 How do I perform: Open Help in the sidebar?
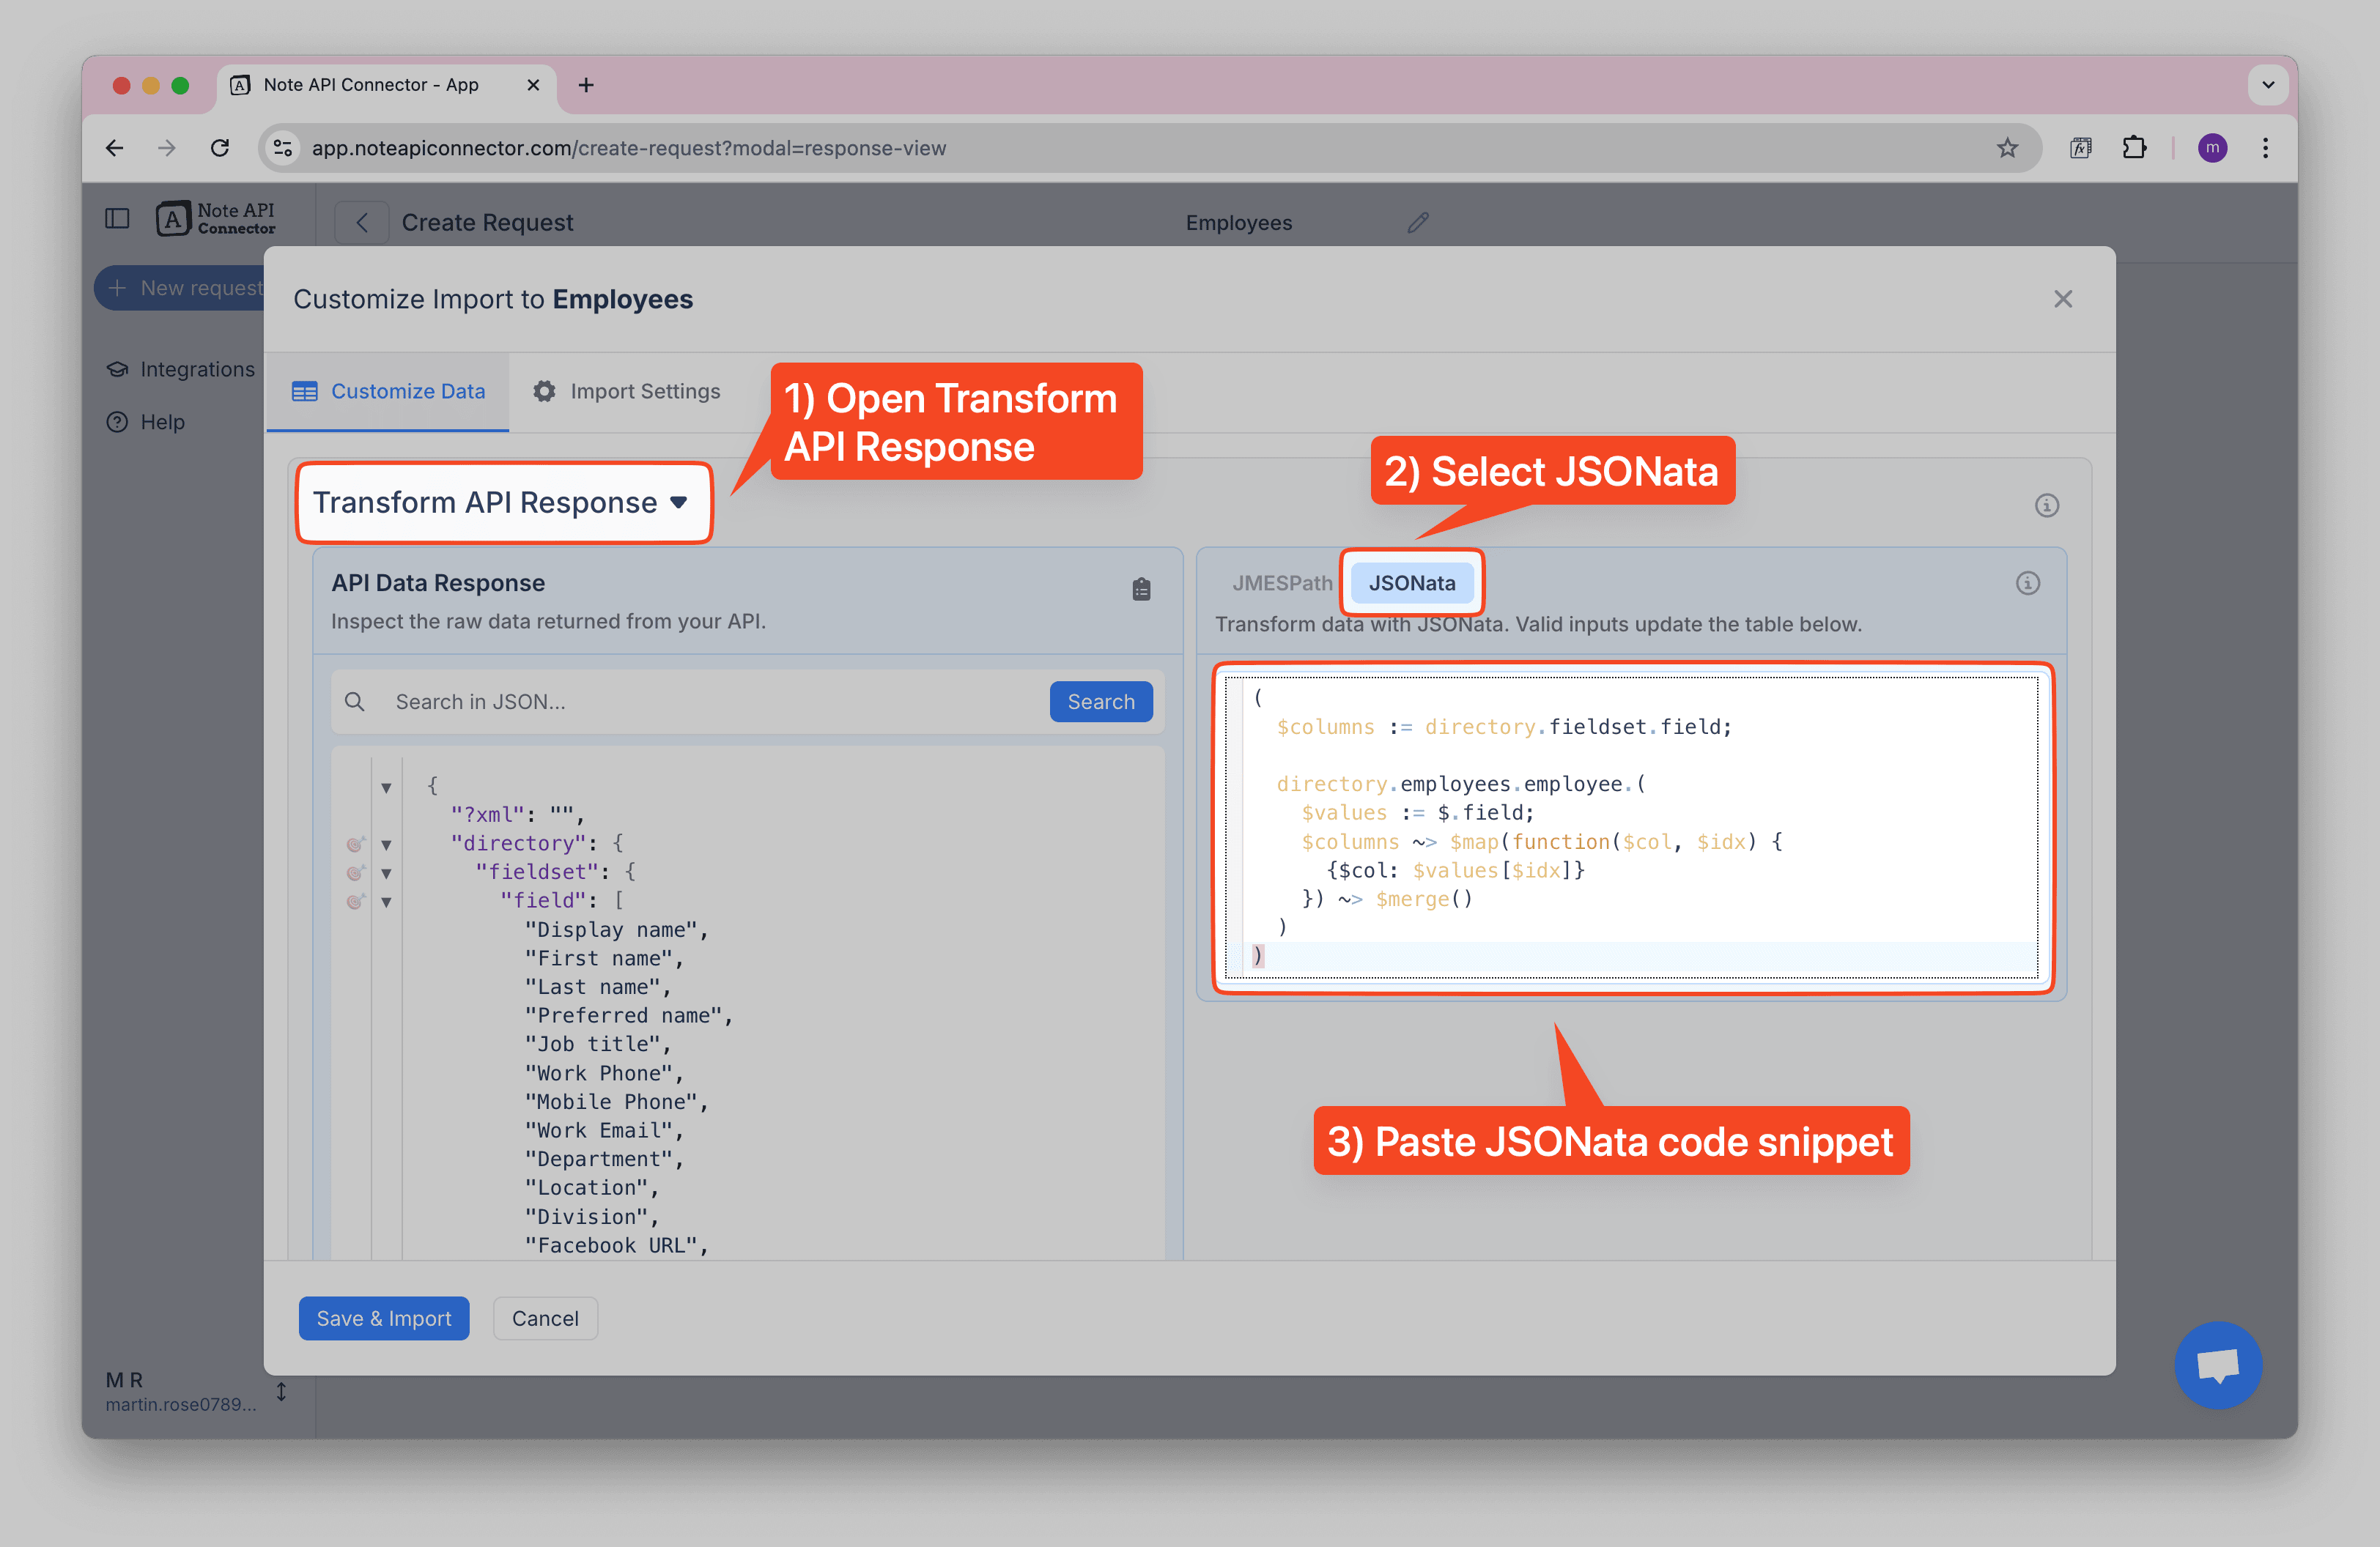point(146,422)
